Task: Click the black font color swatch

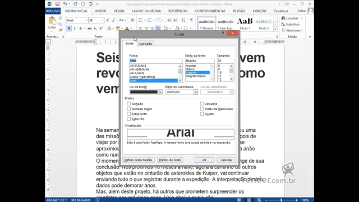Action: coord(144,92)
